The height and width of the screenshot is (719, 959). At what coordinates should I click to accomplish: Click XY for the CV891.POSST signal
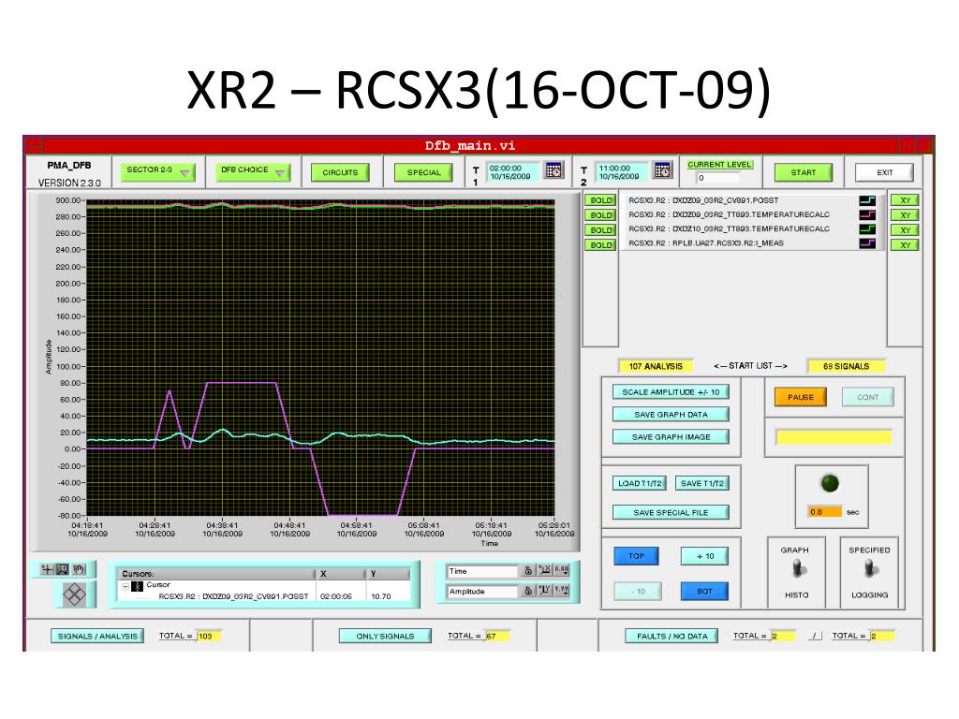pyautogui.click(x=906, y=200)
